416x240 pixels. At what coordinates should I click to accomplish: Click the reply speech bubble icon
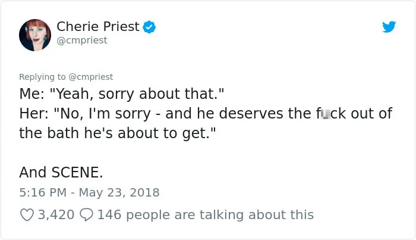coord(87,215)
